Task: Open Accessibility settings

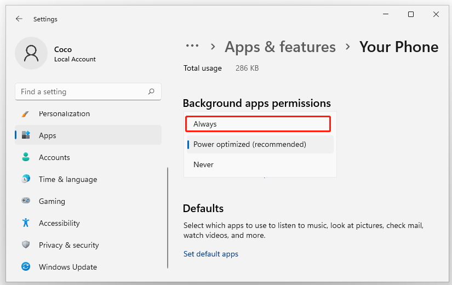Action: pyautogui.click(x=88, y=223)
